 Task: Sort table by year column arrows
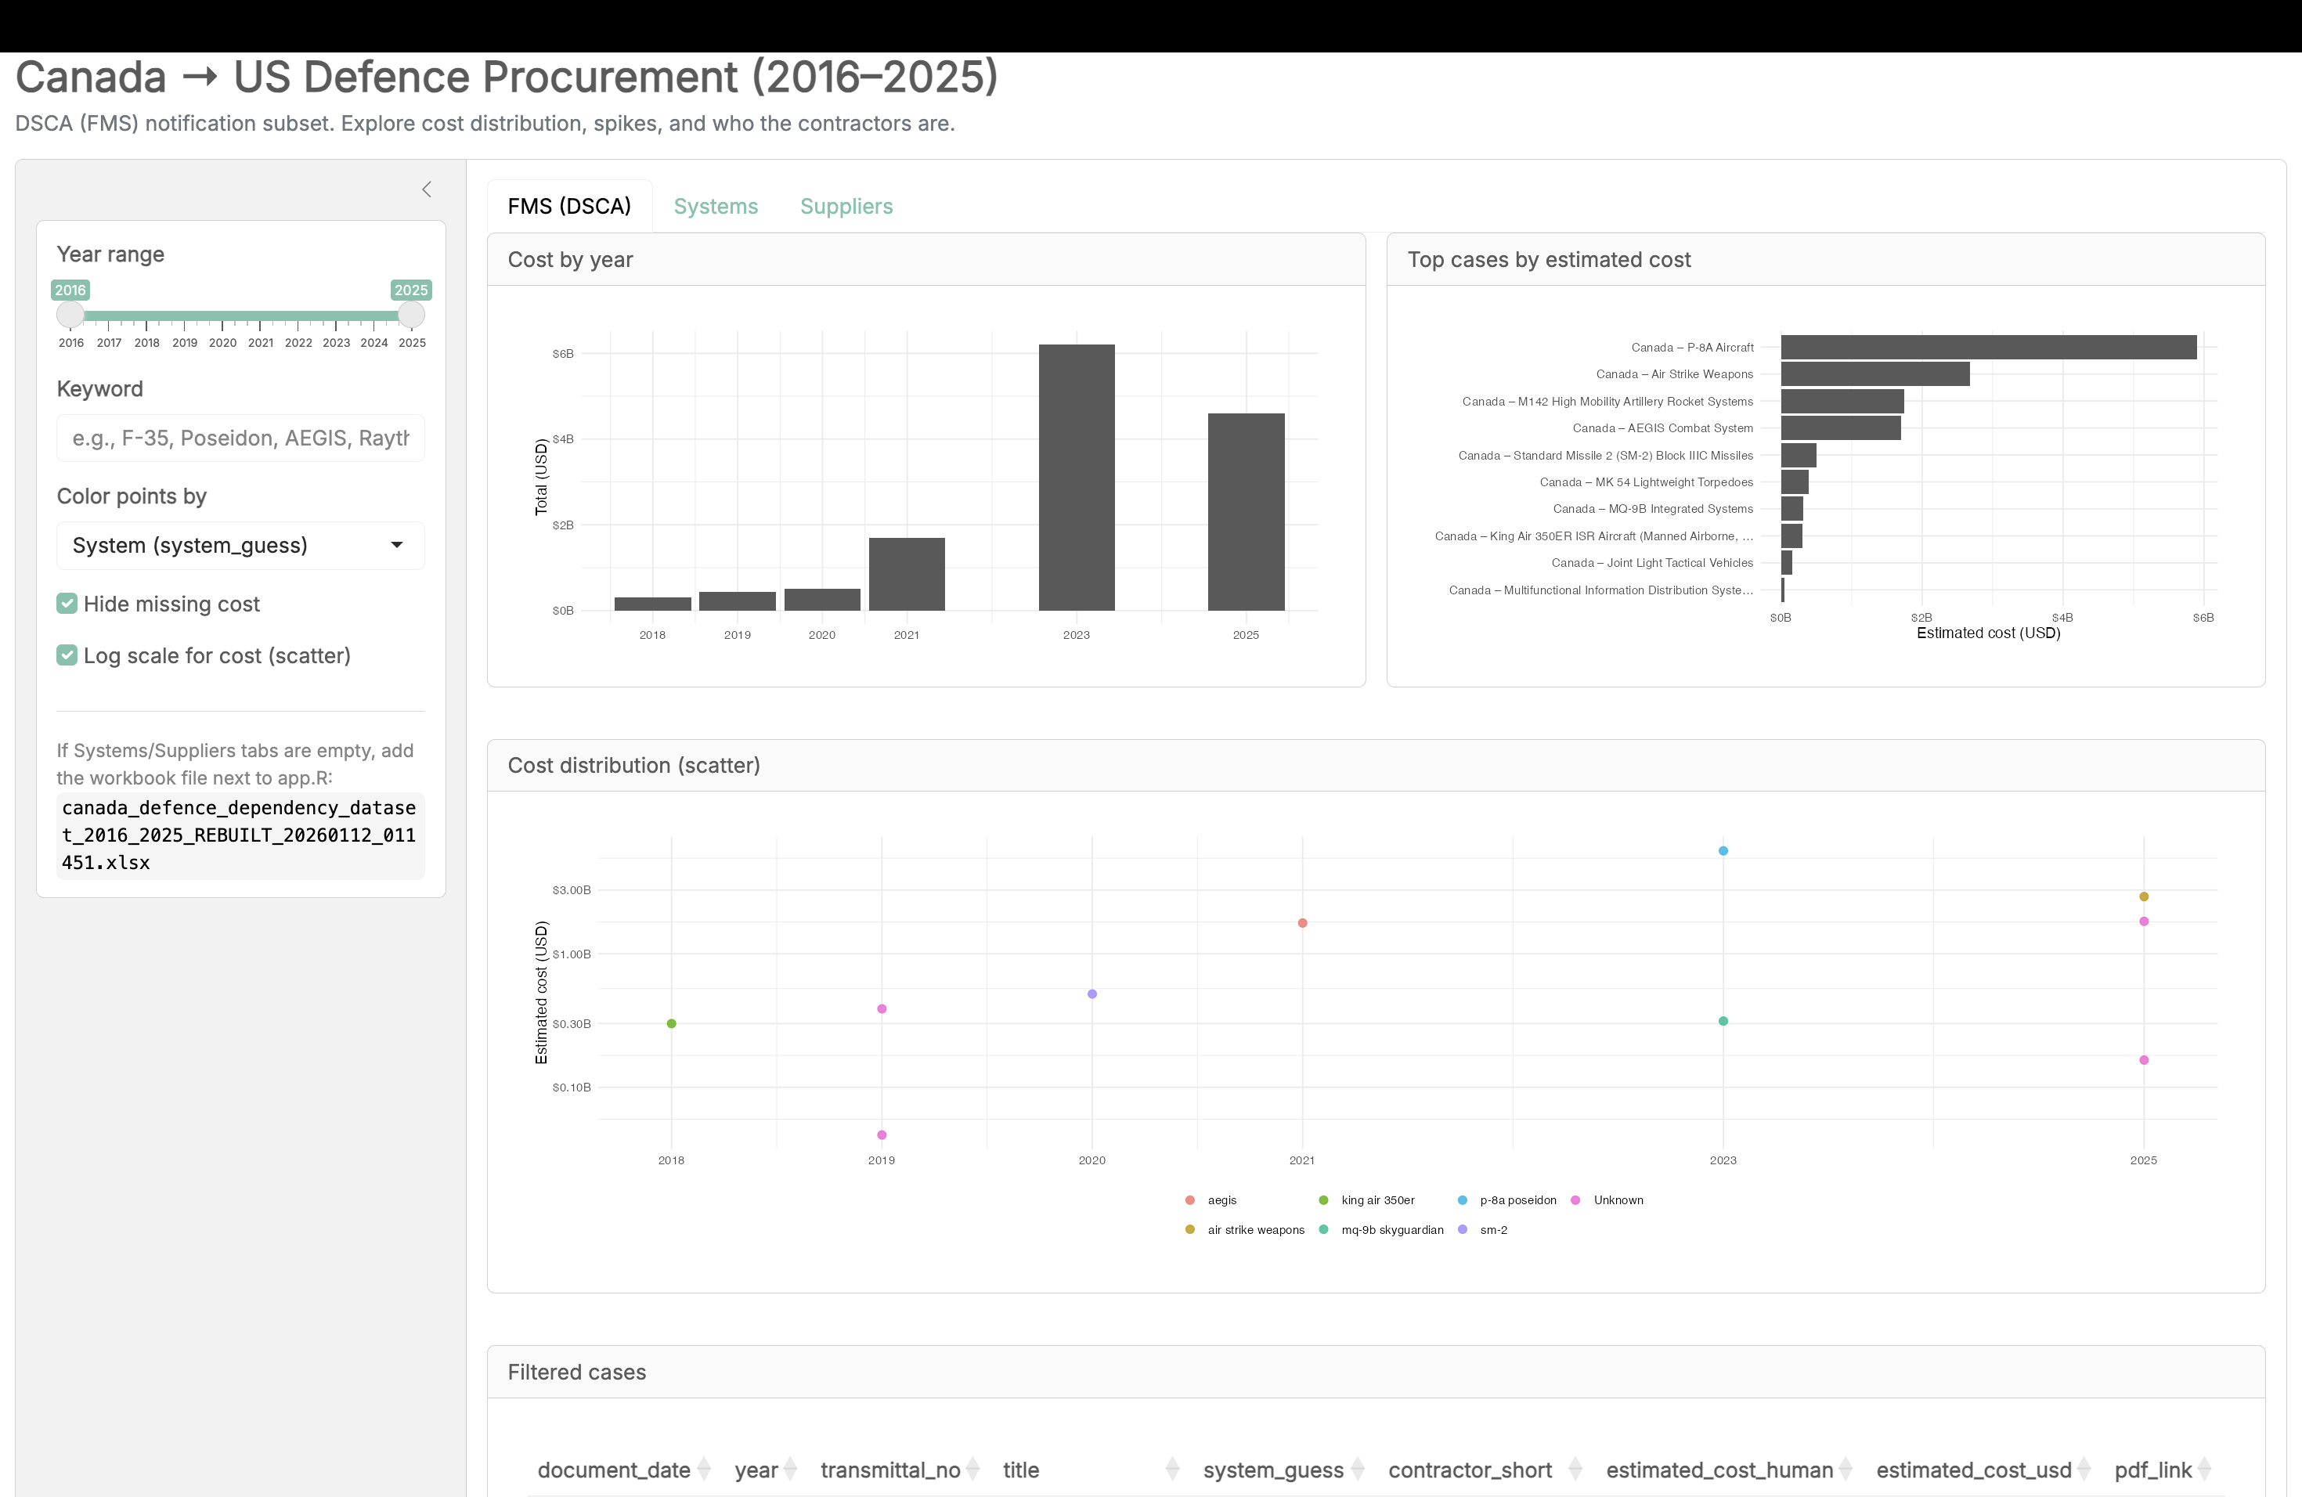point(790,1469)
